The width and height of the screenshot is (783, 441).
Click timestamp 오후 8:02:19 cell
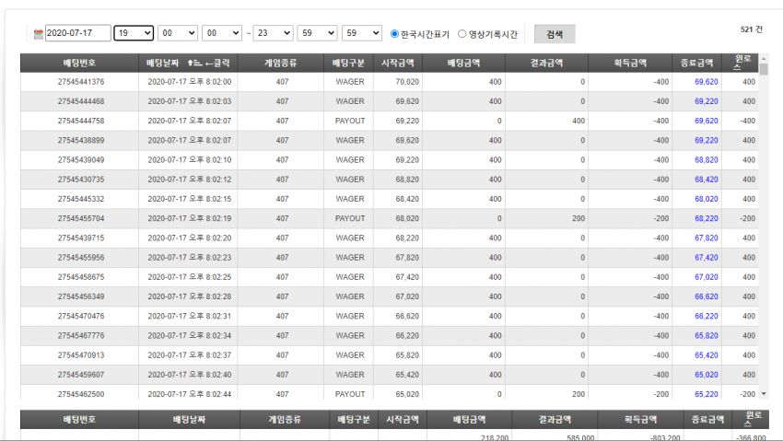[x=189, y=218]
